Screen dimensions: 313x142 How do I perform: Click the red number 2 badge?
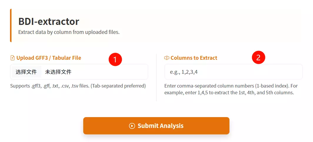[x=259, y=58]
